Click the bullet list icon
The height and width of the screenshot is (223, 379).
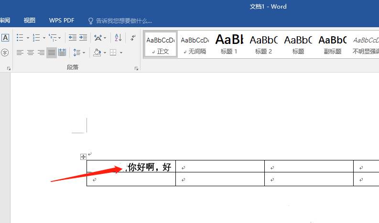pyautogui.click(x=20, y=38)
